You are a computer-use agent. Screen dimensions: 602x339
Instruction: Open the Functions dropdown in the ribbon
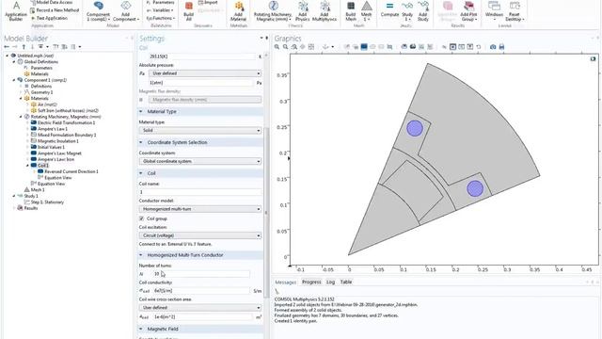tap(161, 18)
